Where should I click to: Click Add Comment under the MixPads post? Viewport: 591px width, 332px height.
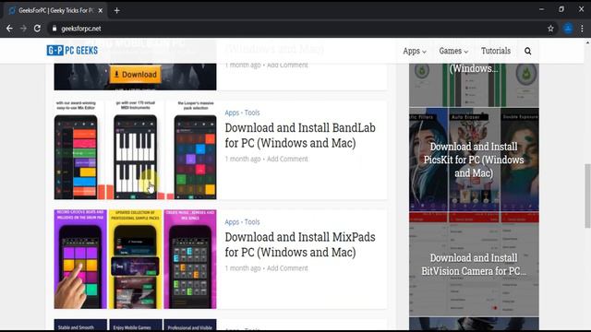tap(287, 268)
